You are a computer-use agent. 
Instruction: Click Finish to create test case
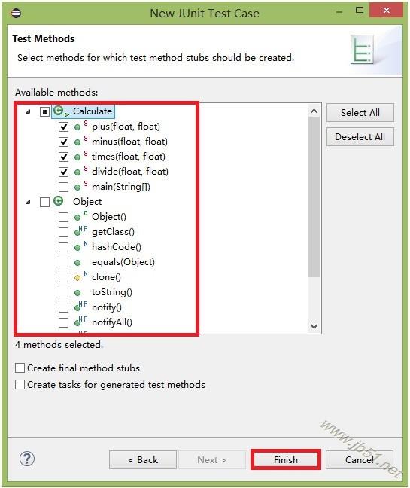coord(286,459)
